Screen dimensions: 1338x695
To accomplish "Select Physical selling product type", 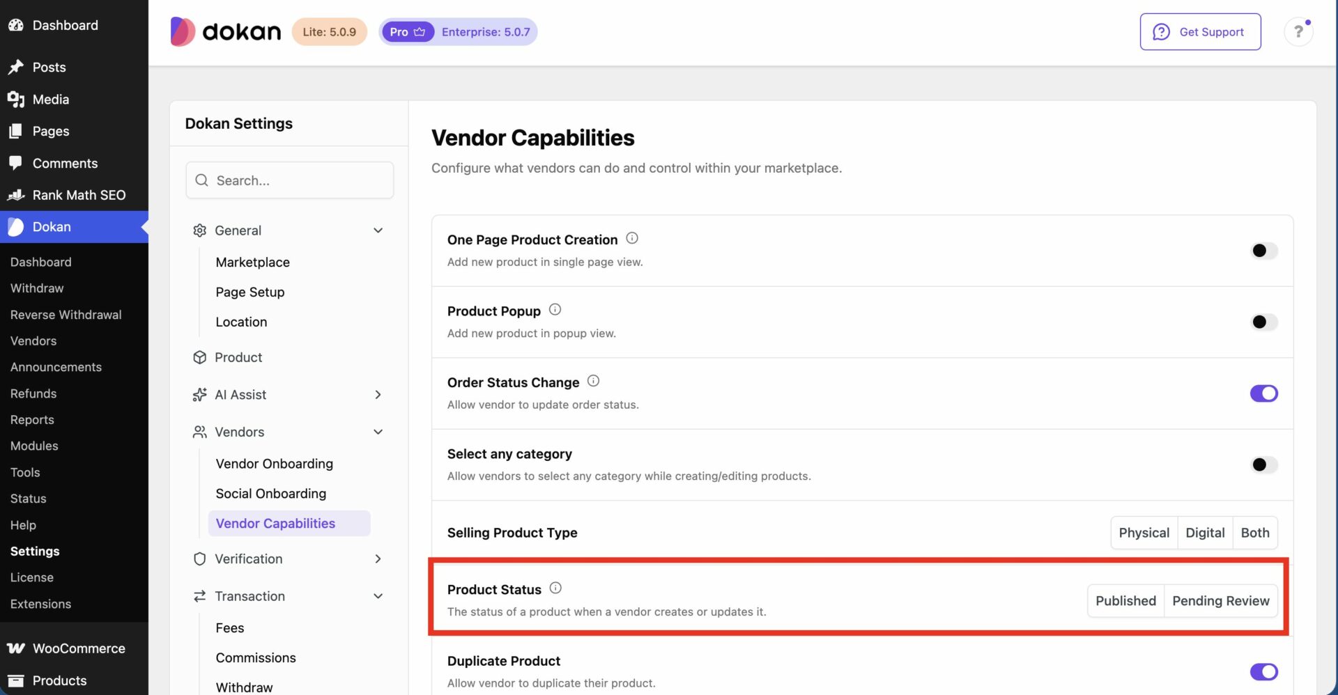I will click(x=1144, y=533).
